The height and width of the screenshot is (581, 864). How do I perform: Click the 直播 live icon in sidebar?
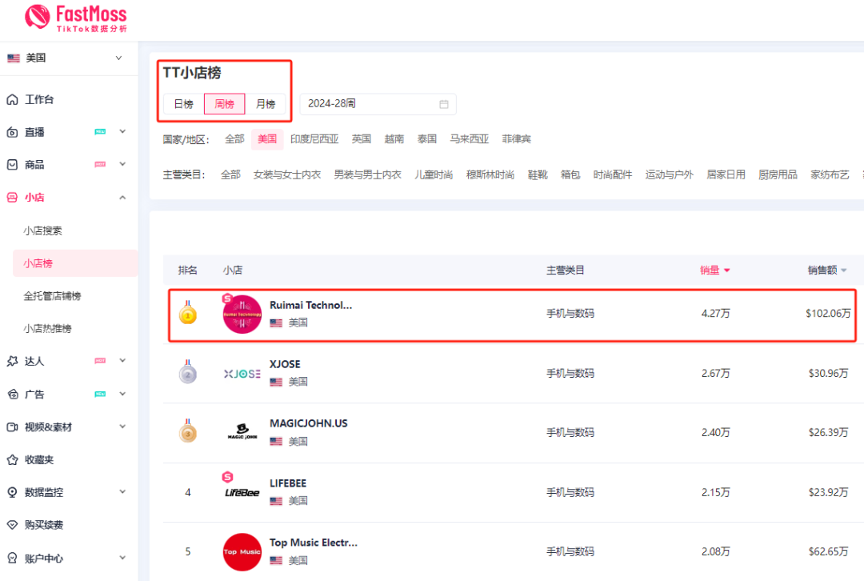12,132
